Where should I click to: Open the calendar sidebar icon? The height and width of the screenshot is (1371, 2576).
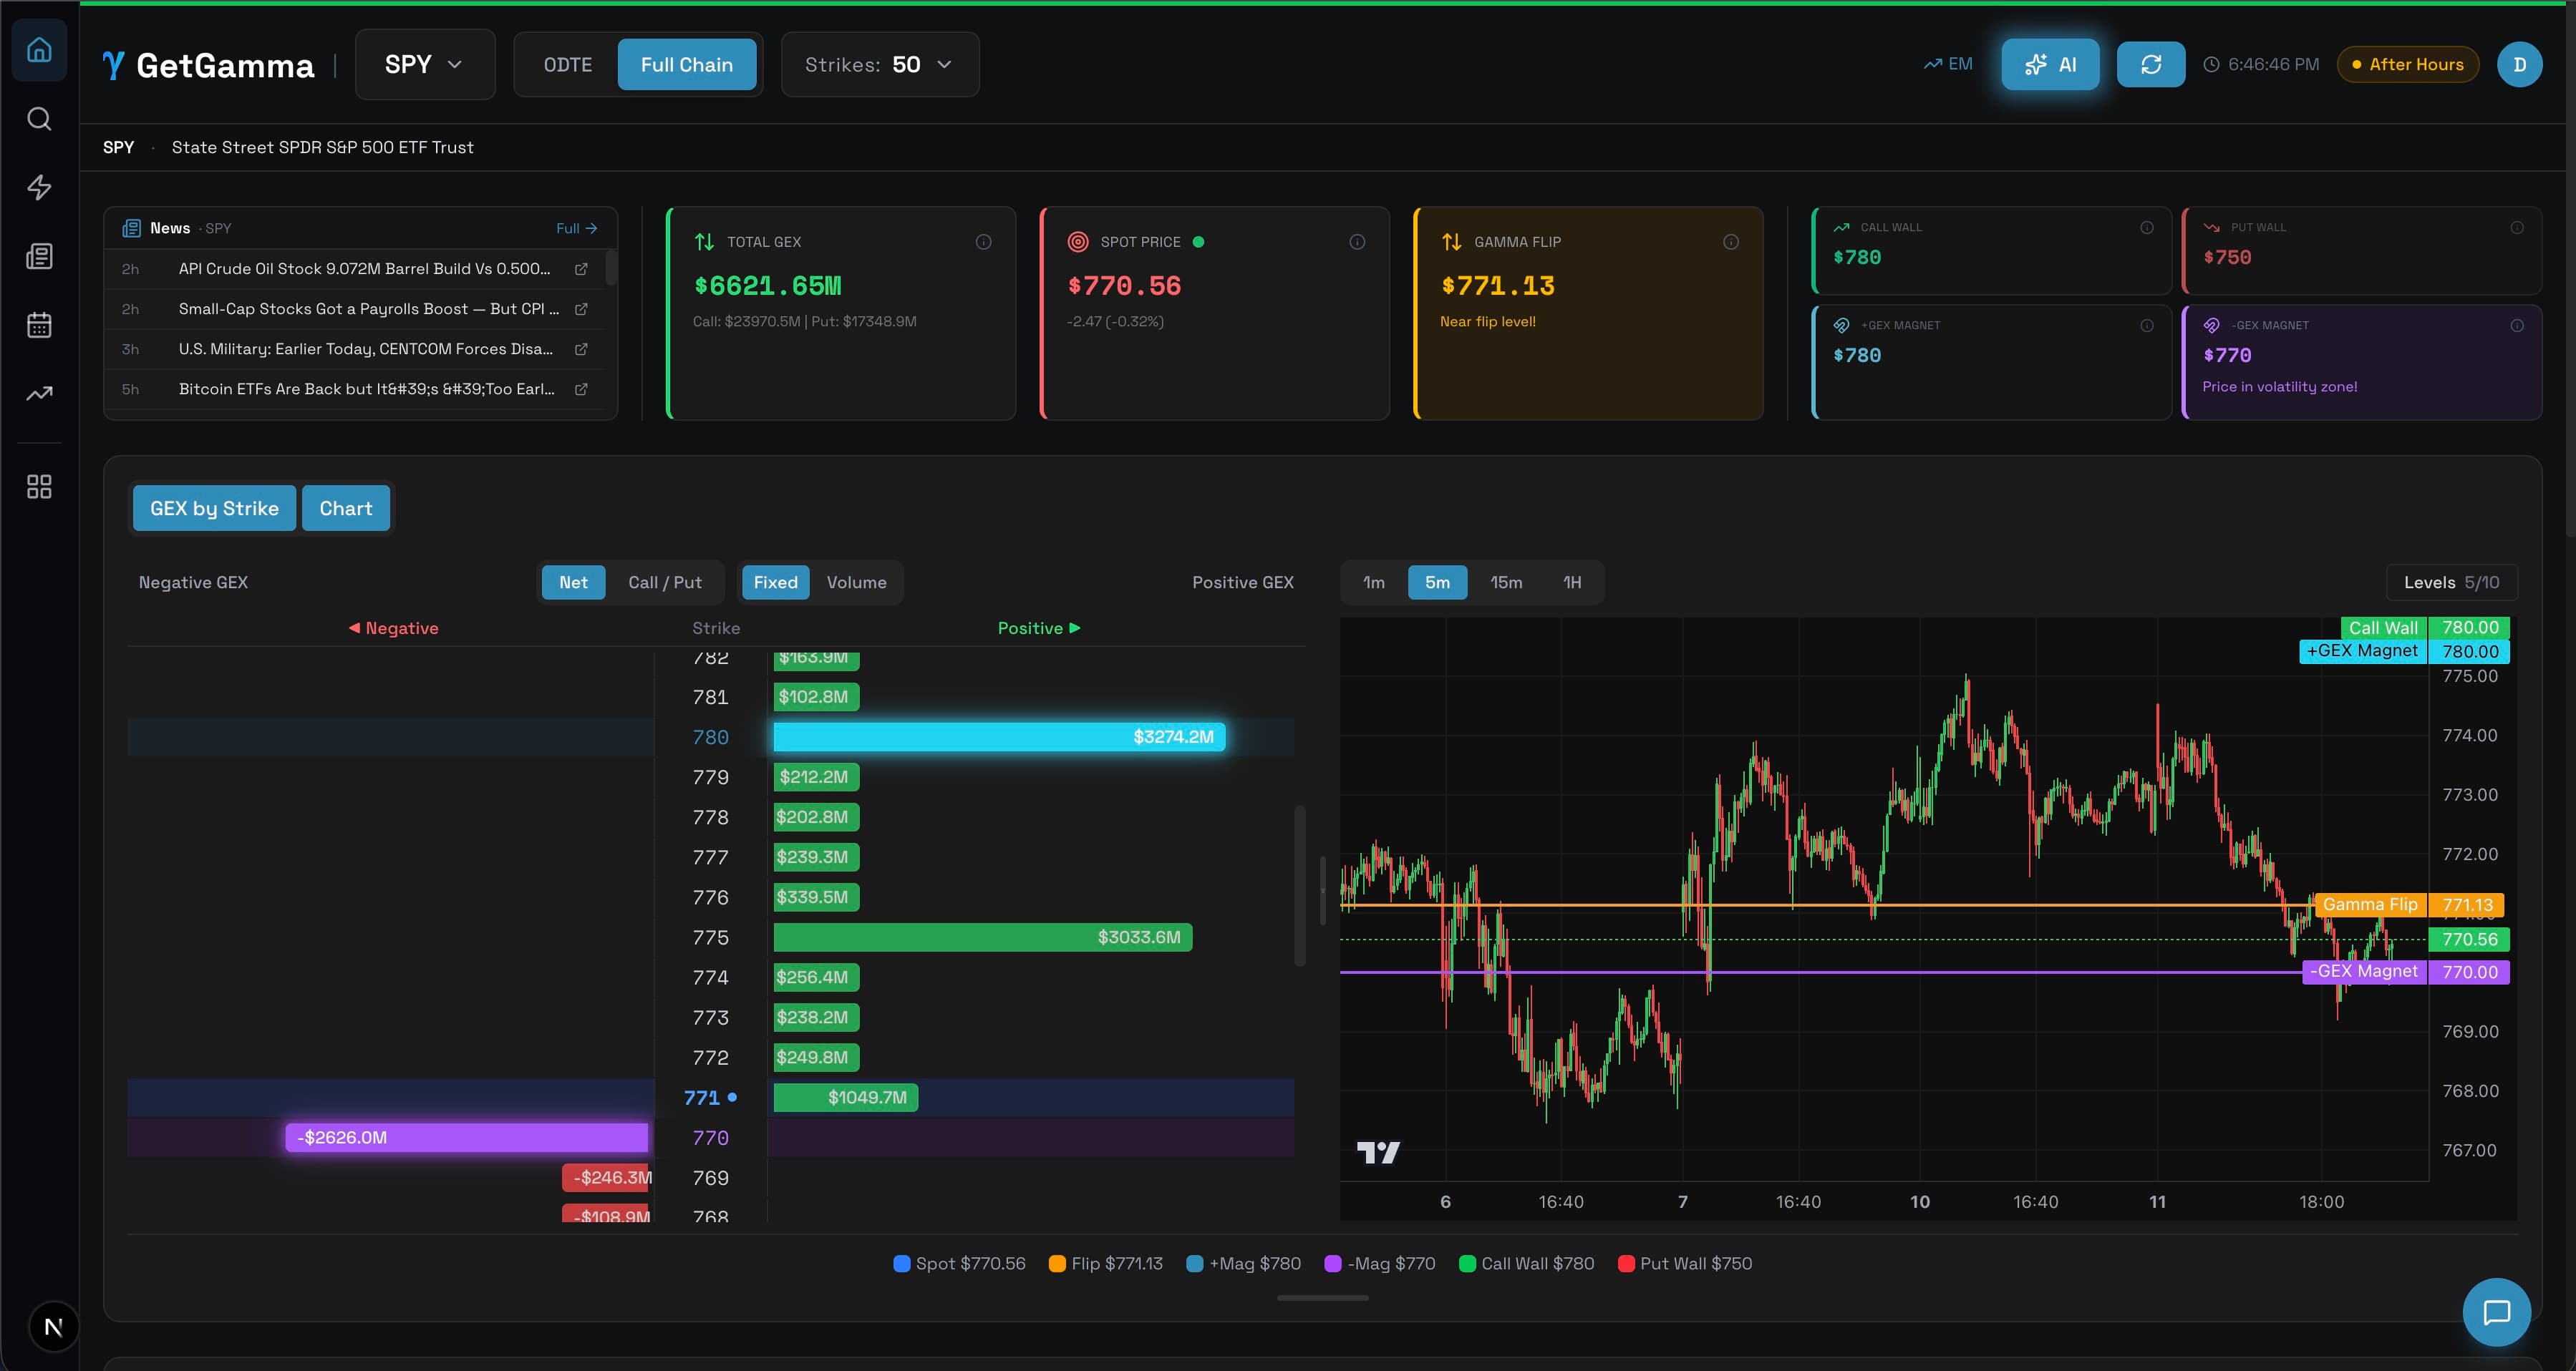pyautogui.click(x=39, y=325)
